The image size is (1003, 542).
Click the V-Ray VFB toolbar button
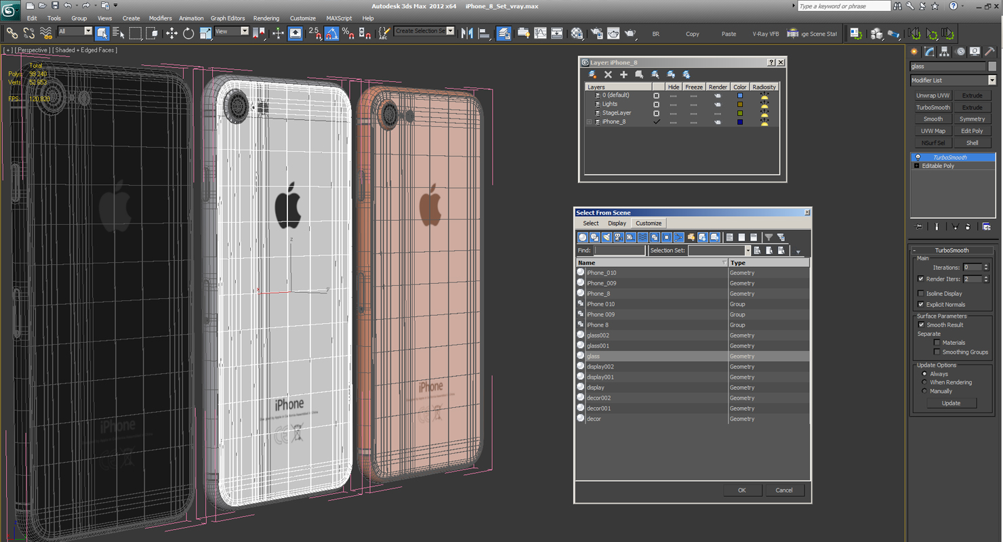click(765, 34)
